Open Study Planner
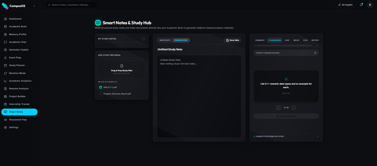The image size is (377, 166). pyautogui.click(x=19, y=65)
